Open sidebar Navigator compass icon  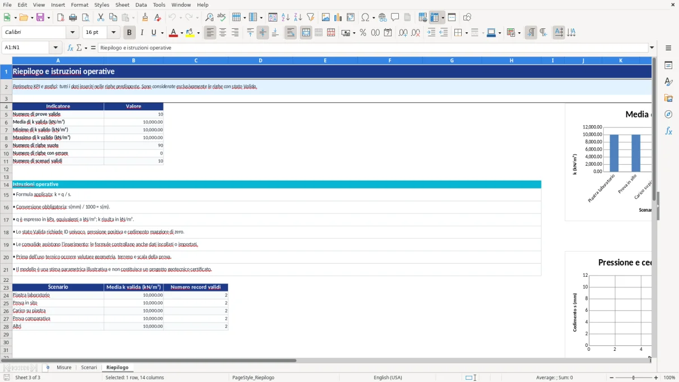(x=668, y=115)
